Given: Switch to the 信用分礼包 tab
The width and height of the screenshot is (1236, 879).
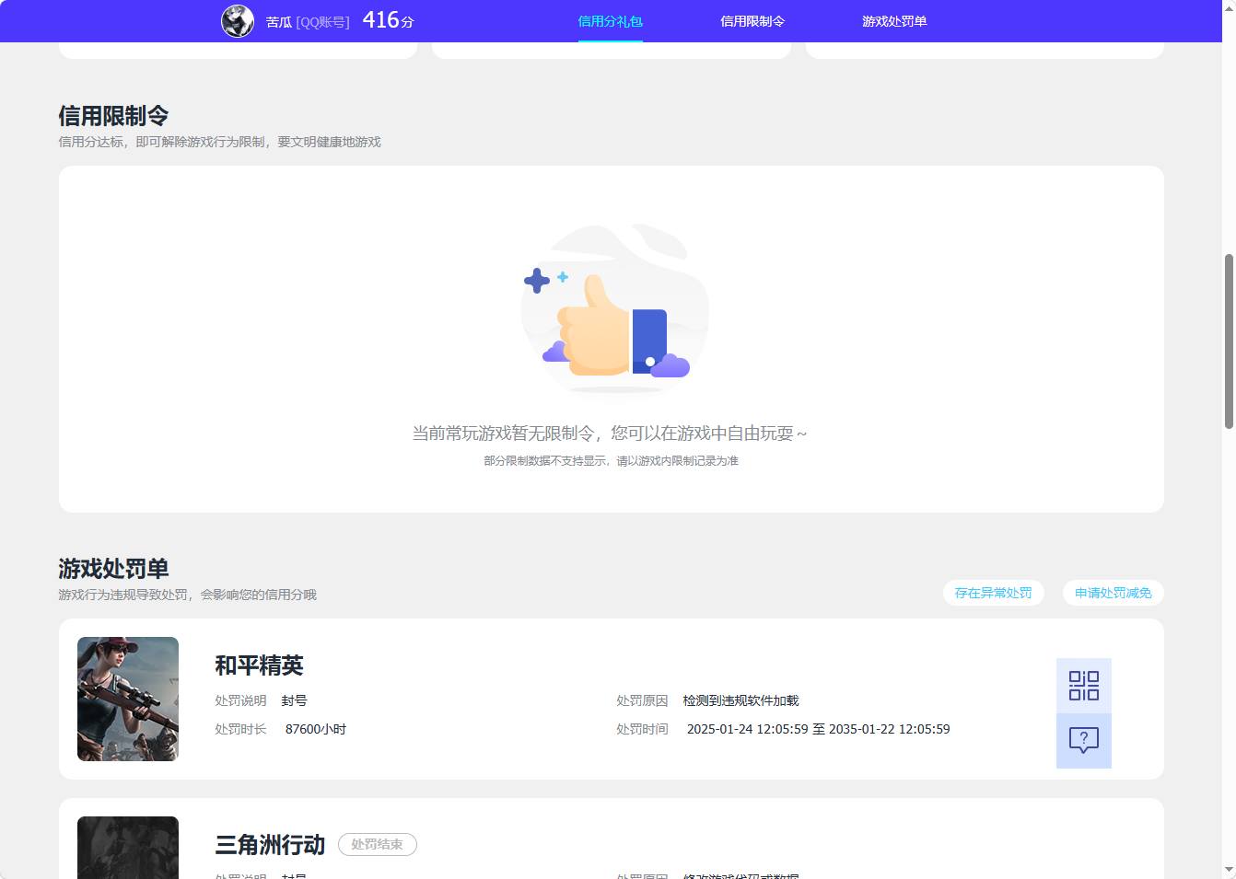Looking at the screenshot, I should [610, 21].
